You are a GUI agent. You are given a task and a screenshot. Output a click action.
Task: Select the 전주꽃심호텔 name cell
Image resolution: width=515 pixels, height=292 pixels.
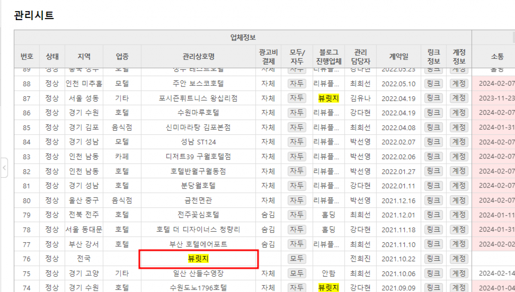point(198,215)
